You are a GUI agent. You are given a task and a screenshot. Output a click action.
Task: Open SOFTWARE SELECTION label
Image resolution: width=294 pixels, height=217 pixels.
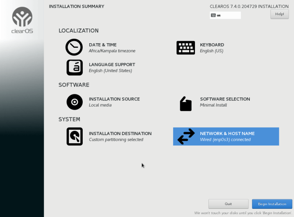(225, 99)
